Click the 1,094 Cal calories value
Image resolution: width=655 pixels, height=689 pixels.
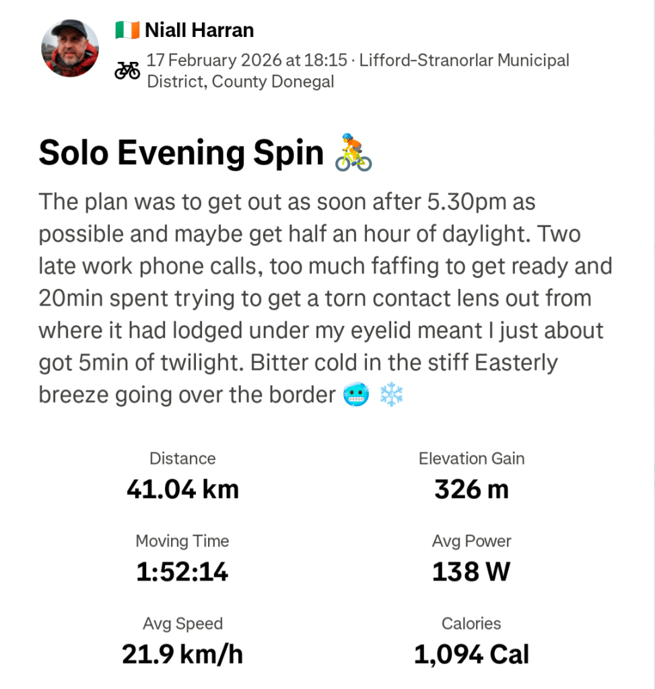pos(471,654)
